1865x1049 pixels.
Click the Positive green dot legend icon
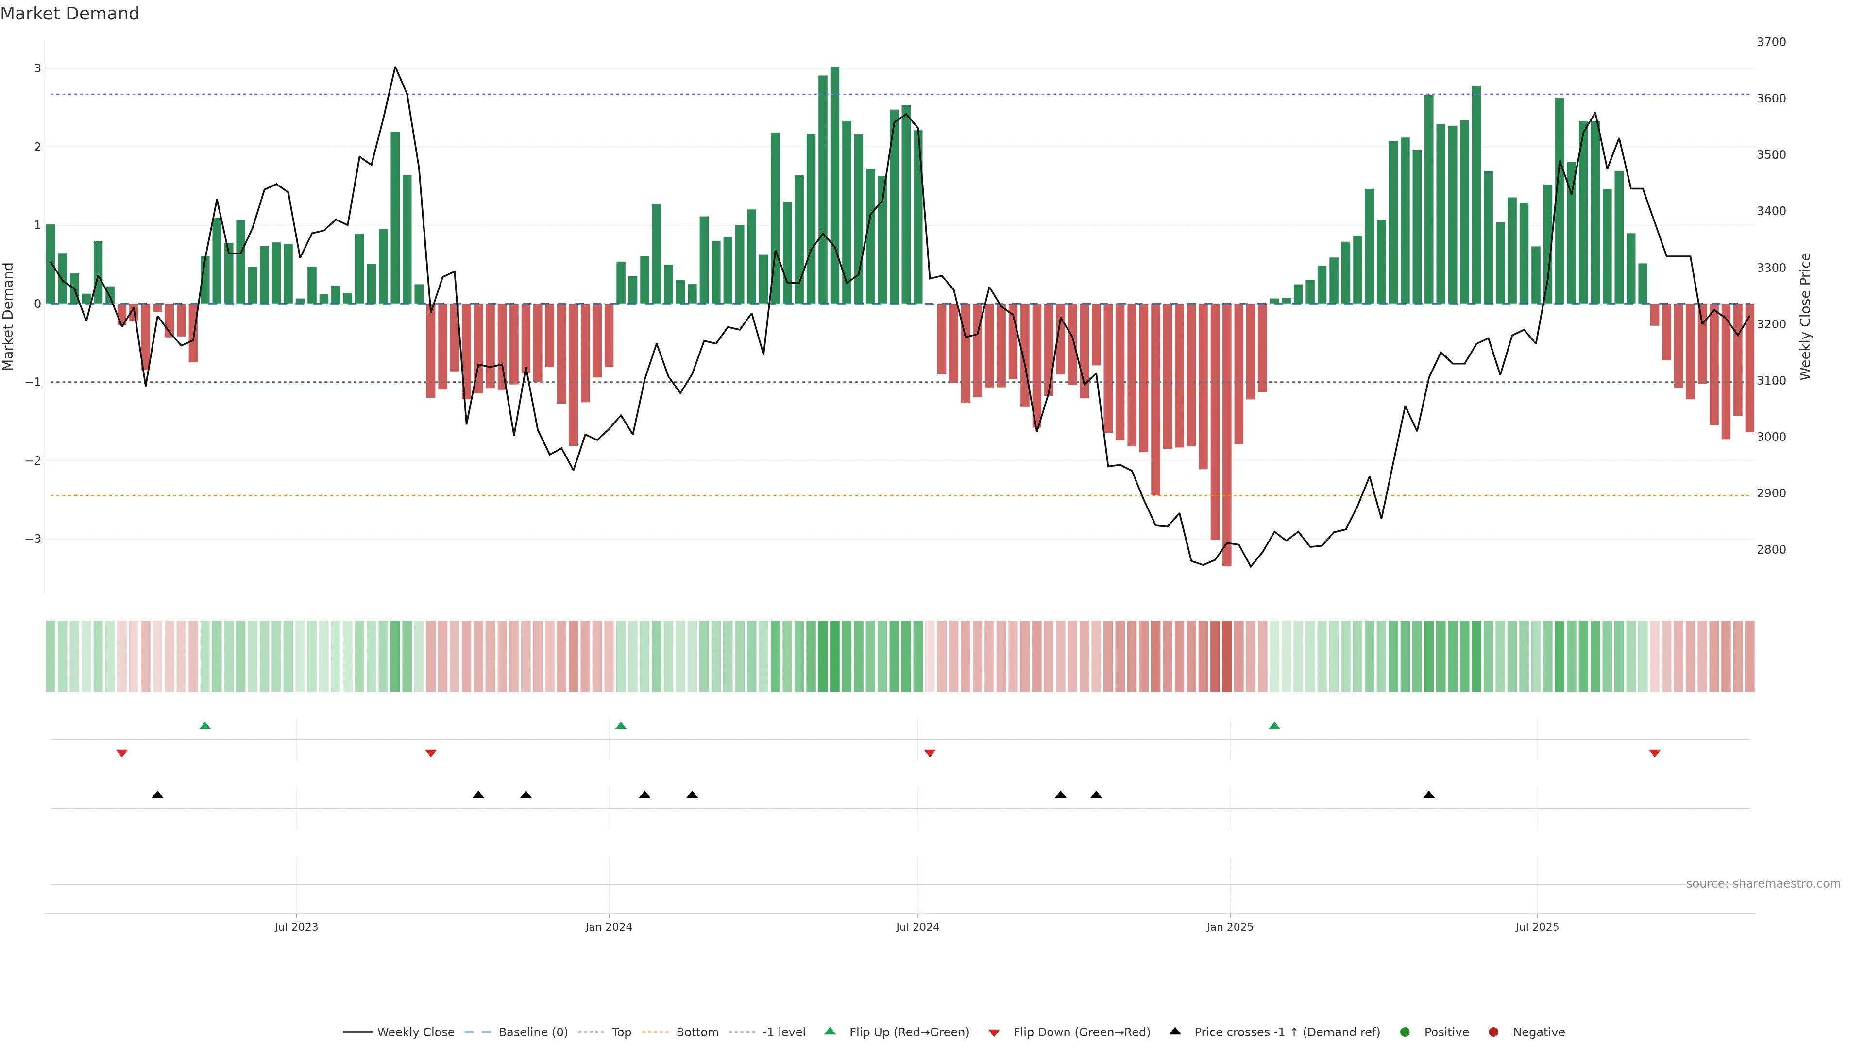click(x=1405, y=1032)
